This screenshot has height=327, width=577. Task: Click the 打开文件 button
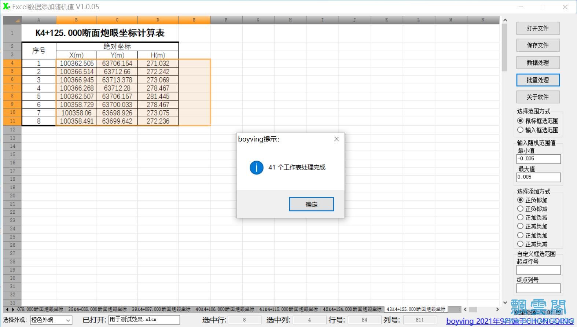(538, 28)
